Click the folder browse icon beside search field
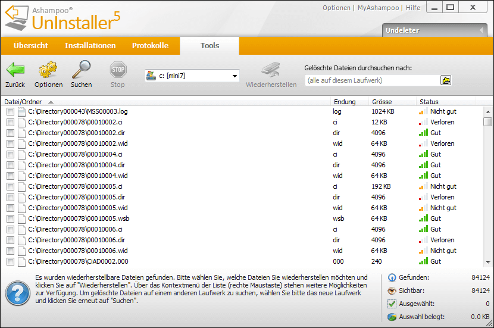 (445, 80)
